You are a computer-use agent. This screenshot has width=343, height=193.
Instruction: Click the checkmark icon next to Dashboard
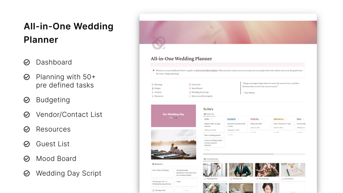(27, 63)
